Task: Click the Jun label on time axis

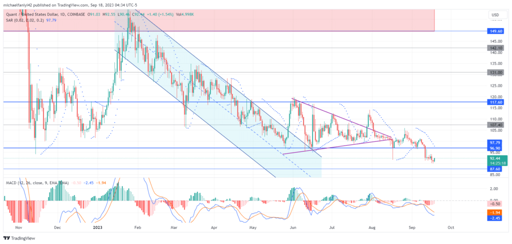Action: 293,227
